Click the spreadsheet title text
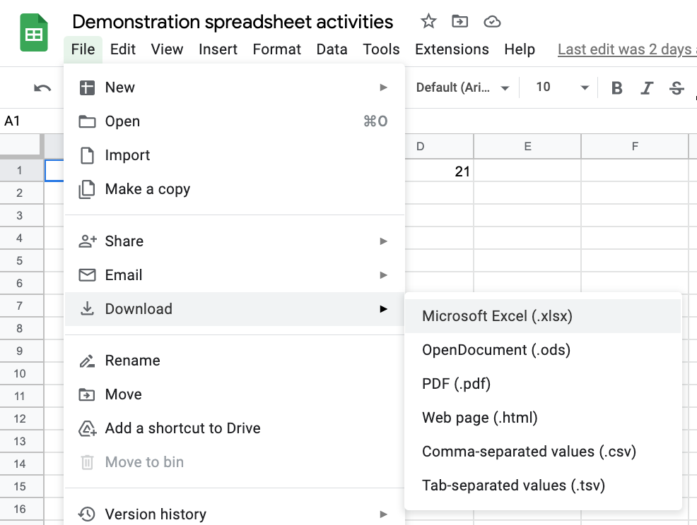Viewport: 697px width, 525px height. coord(233,21)
